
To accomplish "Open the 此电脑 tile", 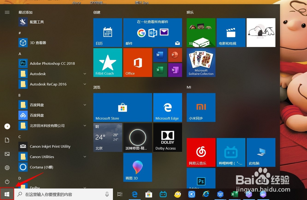I will point(261,152).
